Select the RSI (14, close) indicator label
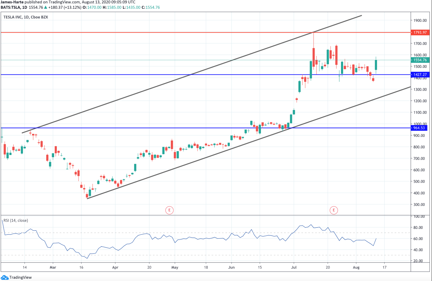 click(x=16, y=220)
